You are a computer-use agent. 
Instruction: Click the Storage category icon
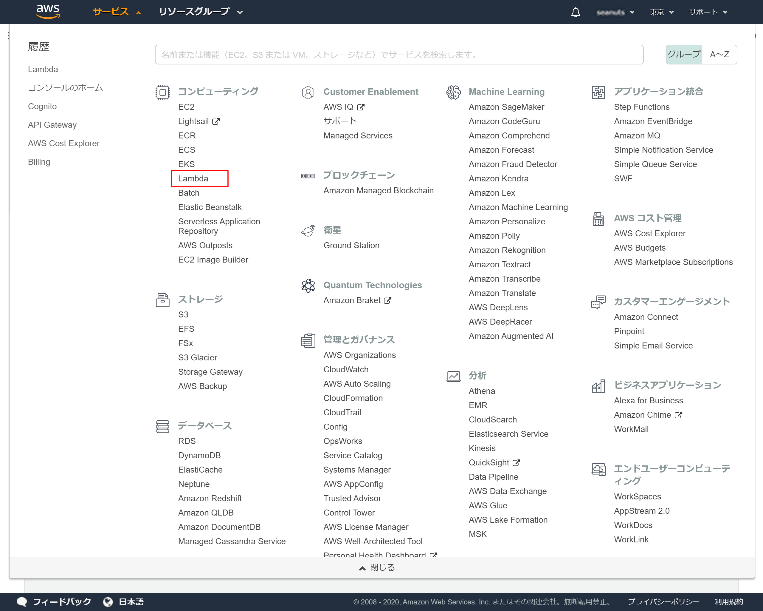coord(162,300)
